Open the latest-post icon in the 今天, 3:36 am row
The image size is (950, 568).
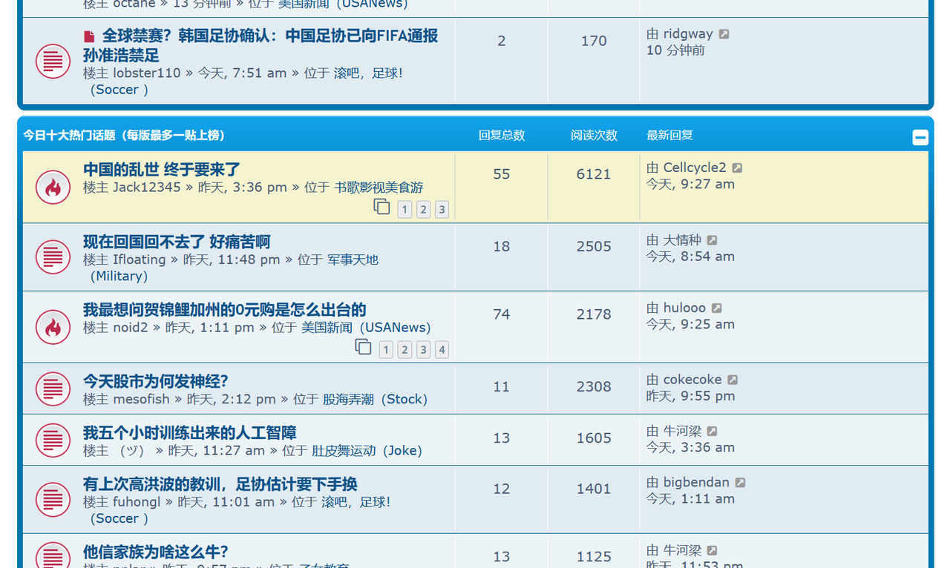712,431
